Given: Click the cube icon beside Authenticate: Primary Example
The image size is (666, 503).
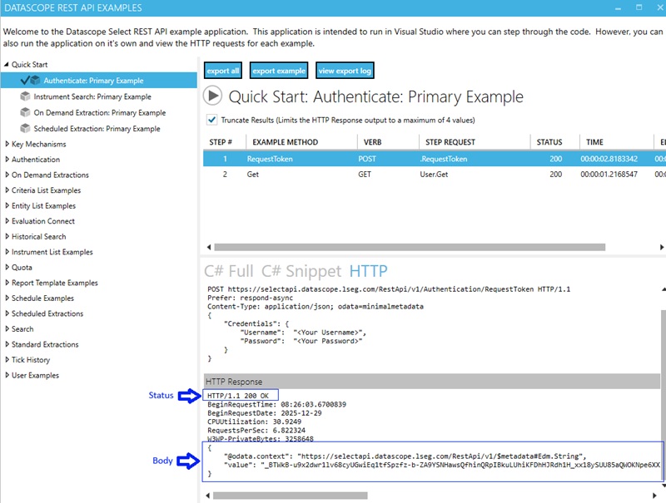Looking at the screenshot, I should (36, 81).
